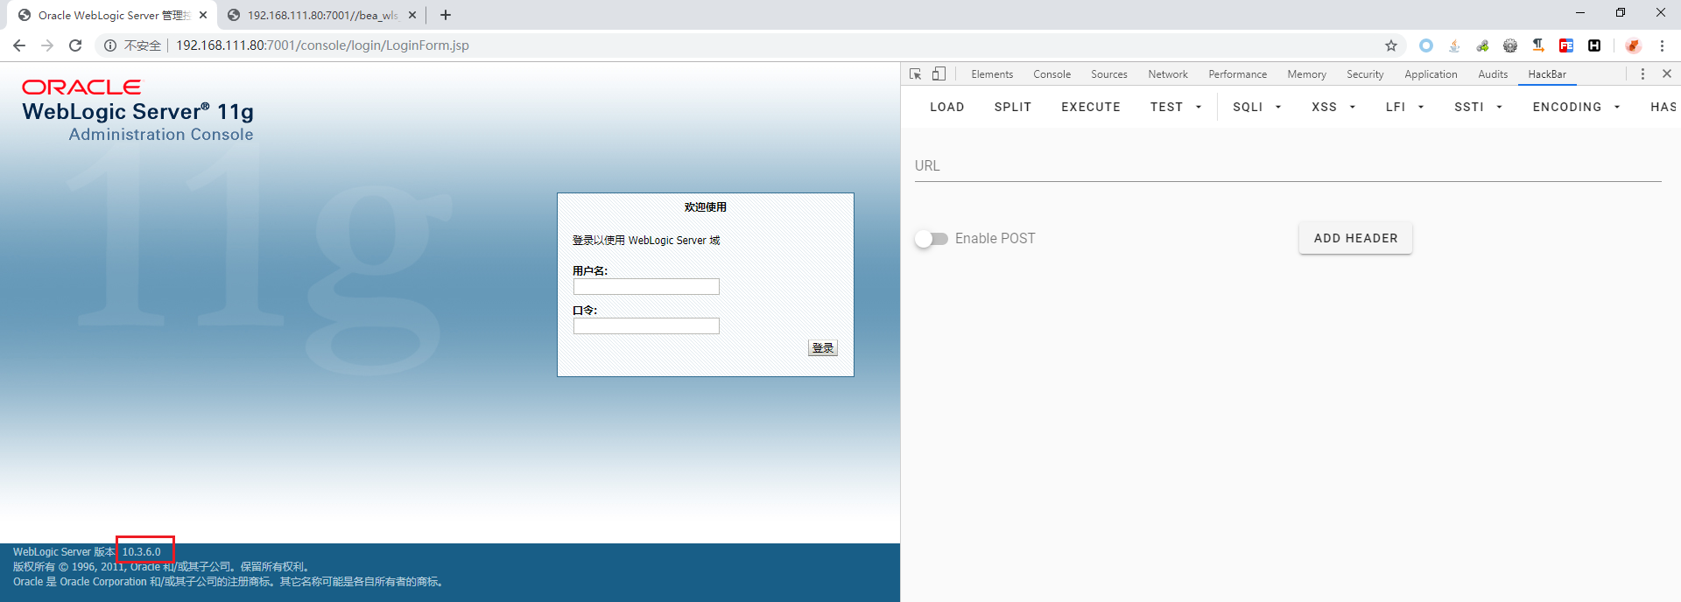Switch to the Network tab
Viewport: 1681px width, 602px height.
[1168, 74]
